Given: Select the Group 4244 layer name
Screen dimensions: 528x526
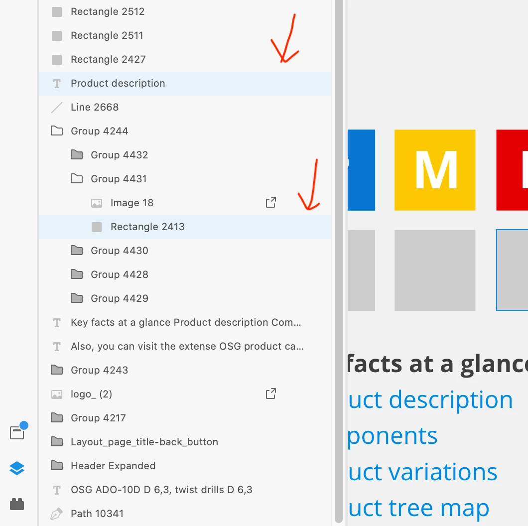Looking at the screenshot, I should click(x=99, y=131).
